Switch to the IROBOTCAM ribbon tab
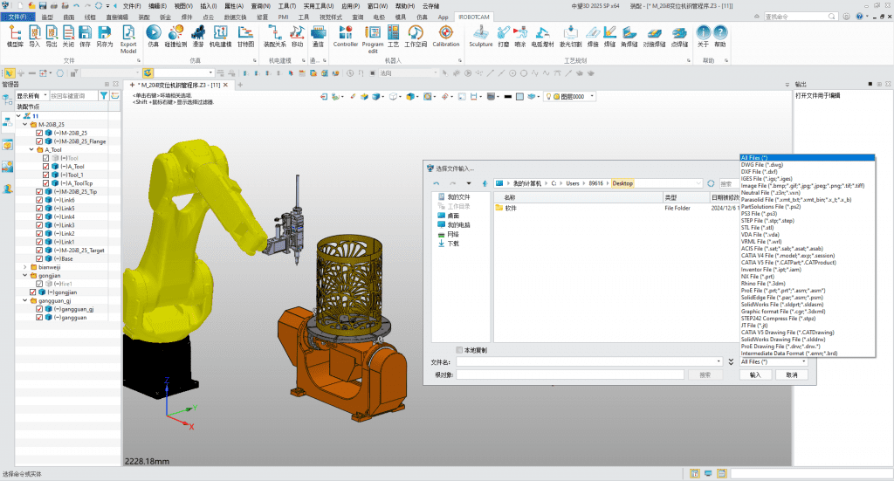Viewport: 894px width, 481px height. pos(476,17)
